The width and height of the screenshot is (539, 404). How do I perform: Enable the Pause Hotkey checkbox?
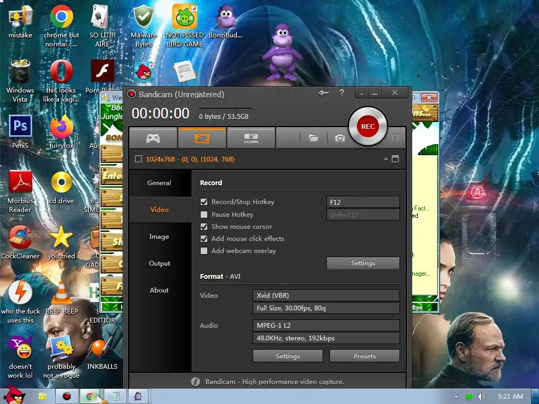pyautogui.click(x=204, y=215)
